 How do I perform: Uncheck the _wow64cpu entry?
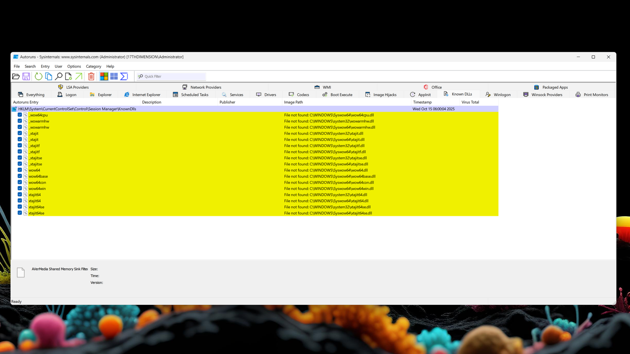(20, 115)
